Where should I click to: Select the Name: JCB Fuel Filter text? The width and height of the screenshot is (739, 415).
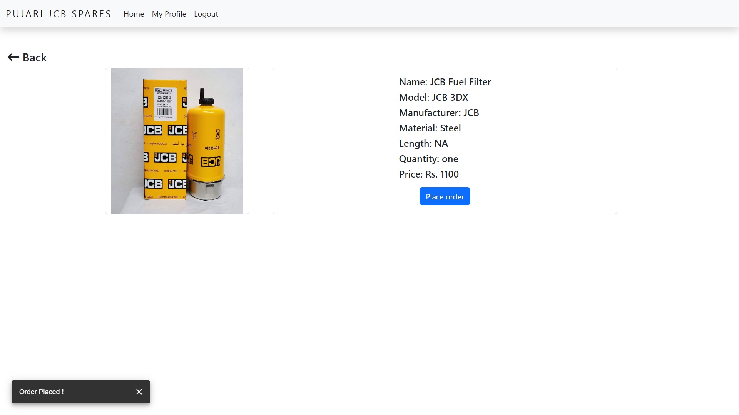click(445, 82)
